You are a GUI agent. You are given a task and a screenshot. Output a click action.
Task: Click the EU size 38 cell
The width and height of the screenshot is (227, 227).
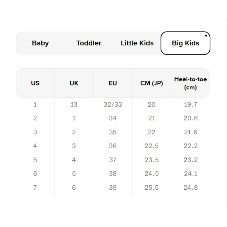tap(113, 174)
